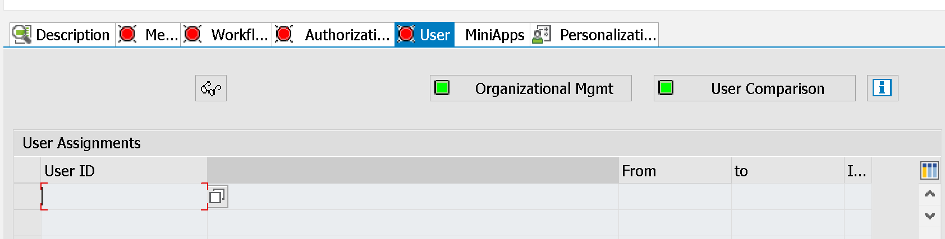Click the table scroll up chevron
The height and width of the screenshot is (239, 945).
pos(930,194)
